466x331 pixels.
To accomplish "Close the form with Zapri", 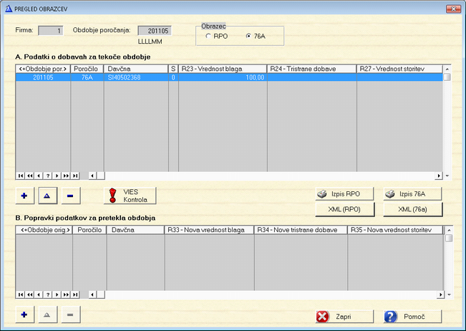I will coord(344,317).
